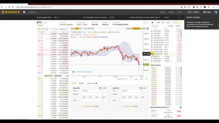Switch chart to Depth view

143,29
